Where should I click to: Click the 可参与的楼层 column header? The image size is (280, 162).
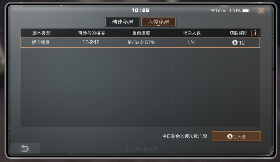[x=91, y=33]
